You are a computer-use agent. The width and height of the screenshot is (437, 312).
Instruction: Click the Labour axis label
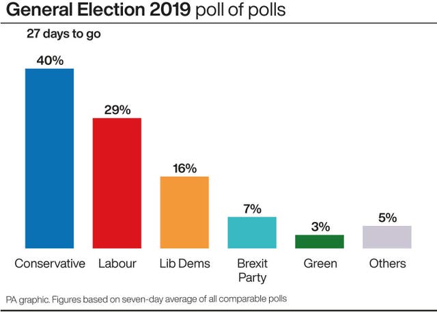click(x=117, y=264)
